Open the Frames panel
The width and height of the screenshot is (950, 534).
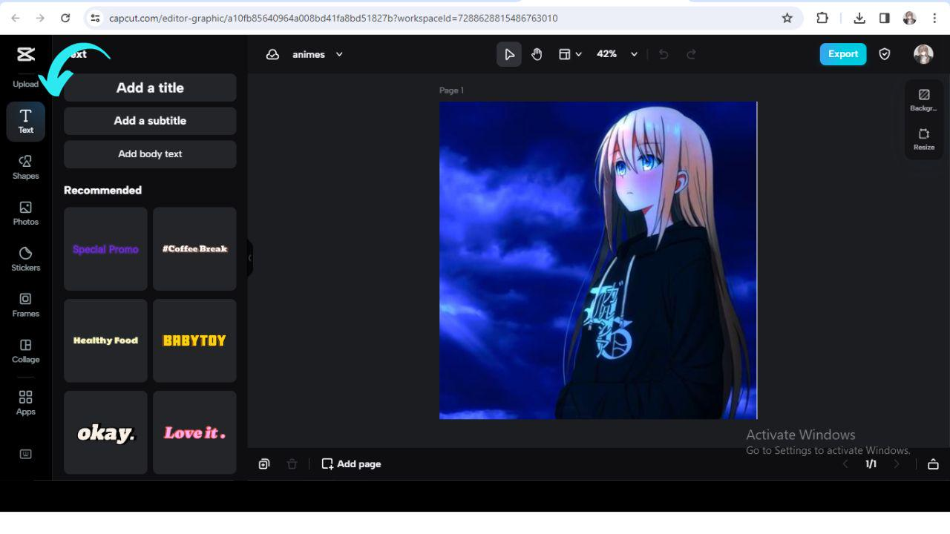click(26, 305)
